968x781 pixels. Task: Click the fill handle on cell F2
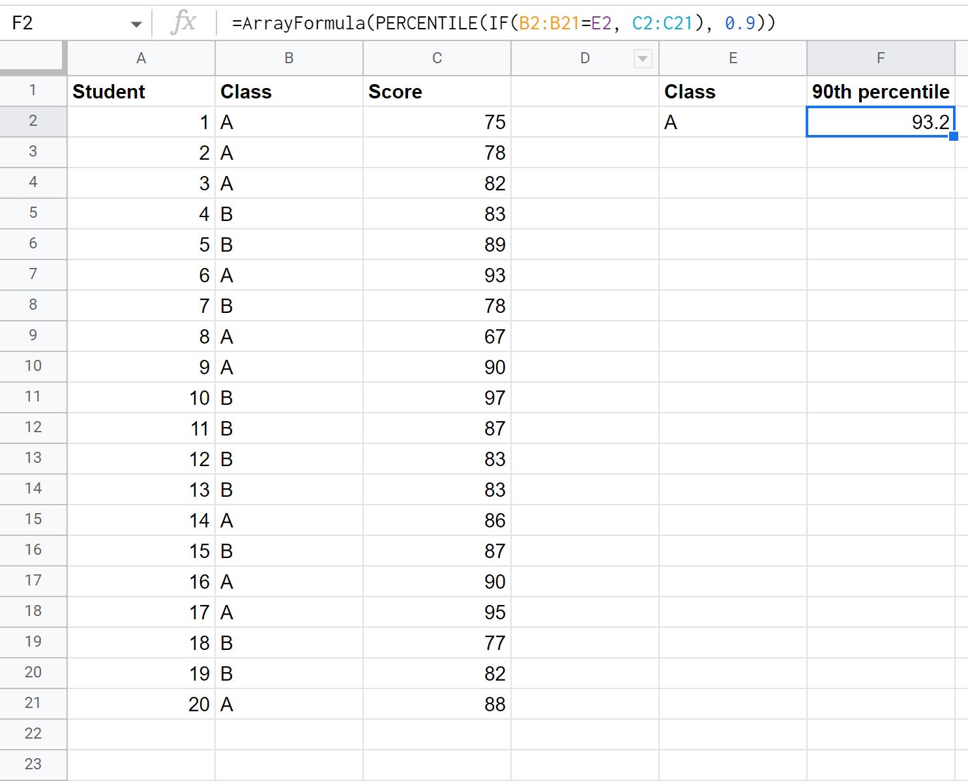coord(954,136)
